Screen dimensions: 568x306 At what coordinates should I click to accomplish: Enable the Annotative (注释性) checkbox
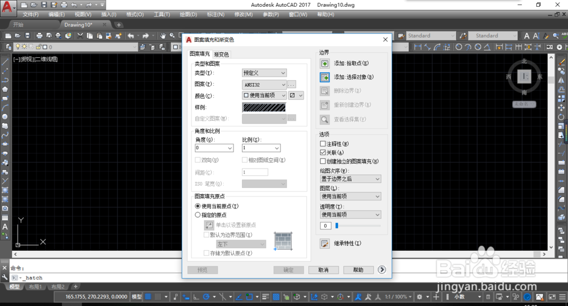click(323, 144)
